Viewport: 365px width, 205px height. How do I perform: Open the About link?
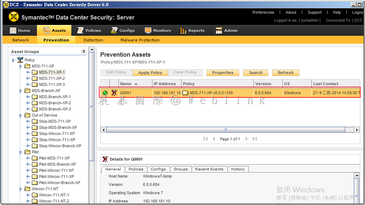291,12
